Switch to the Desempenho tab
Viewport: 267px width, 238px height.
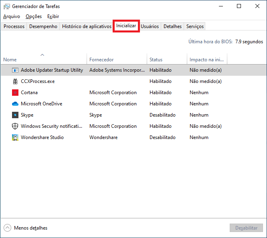coord(43,26)
